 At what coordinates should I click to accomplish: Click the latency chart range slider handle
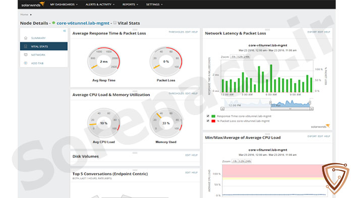(x=290, y=109)
